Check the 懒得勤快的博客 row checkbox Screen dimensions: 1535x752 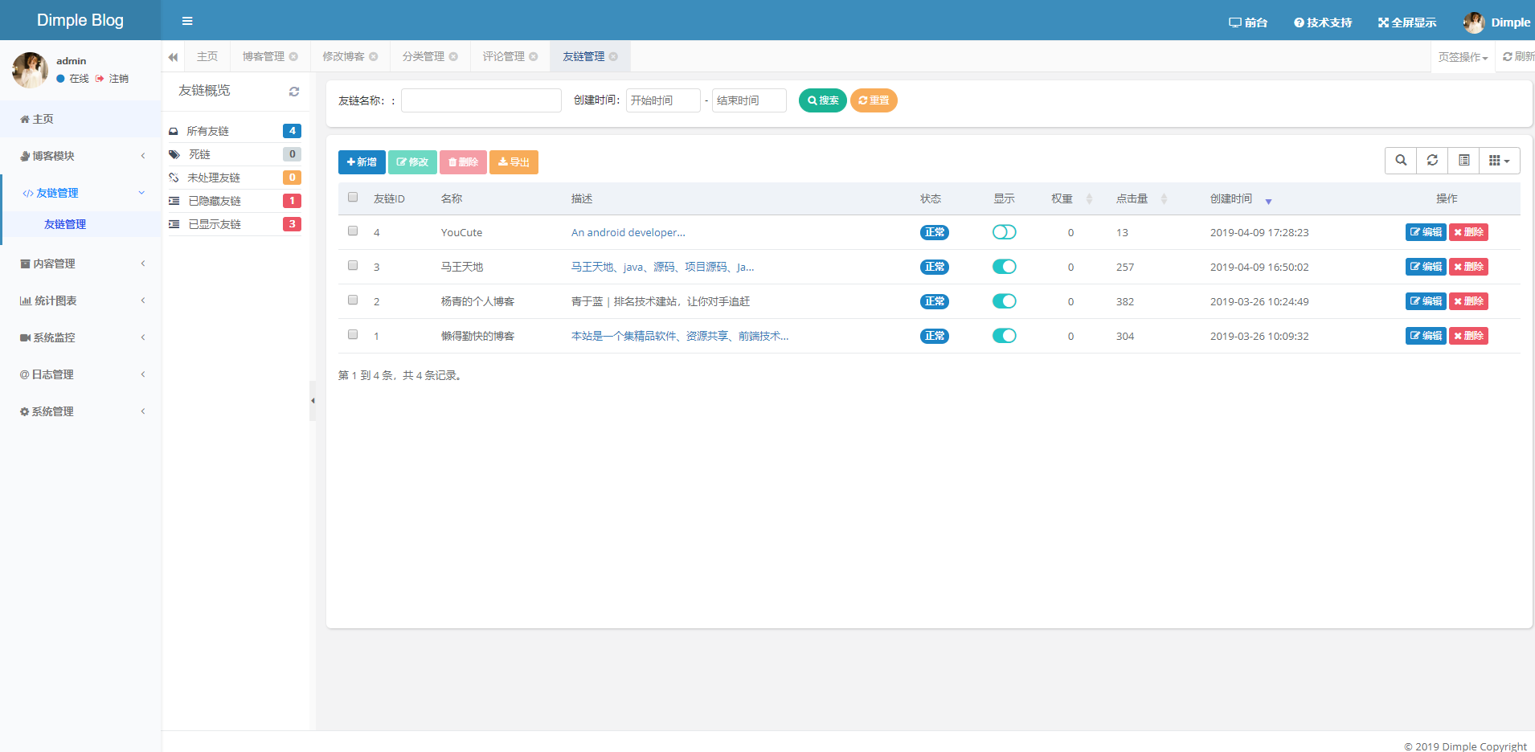point(353,334)
